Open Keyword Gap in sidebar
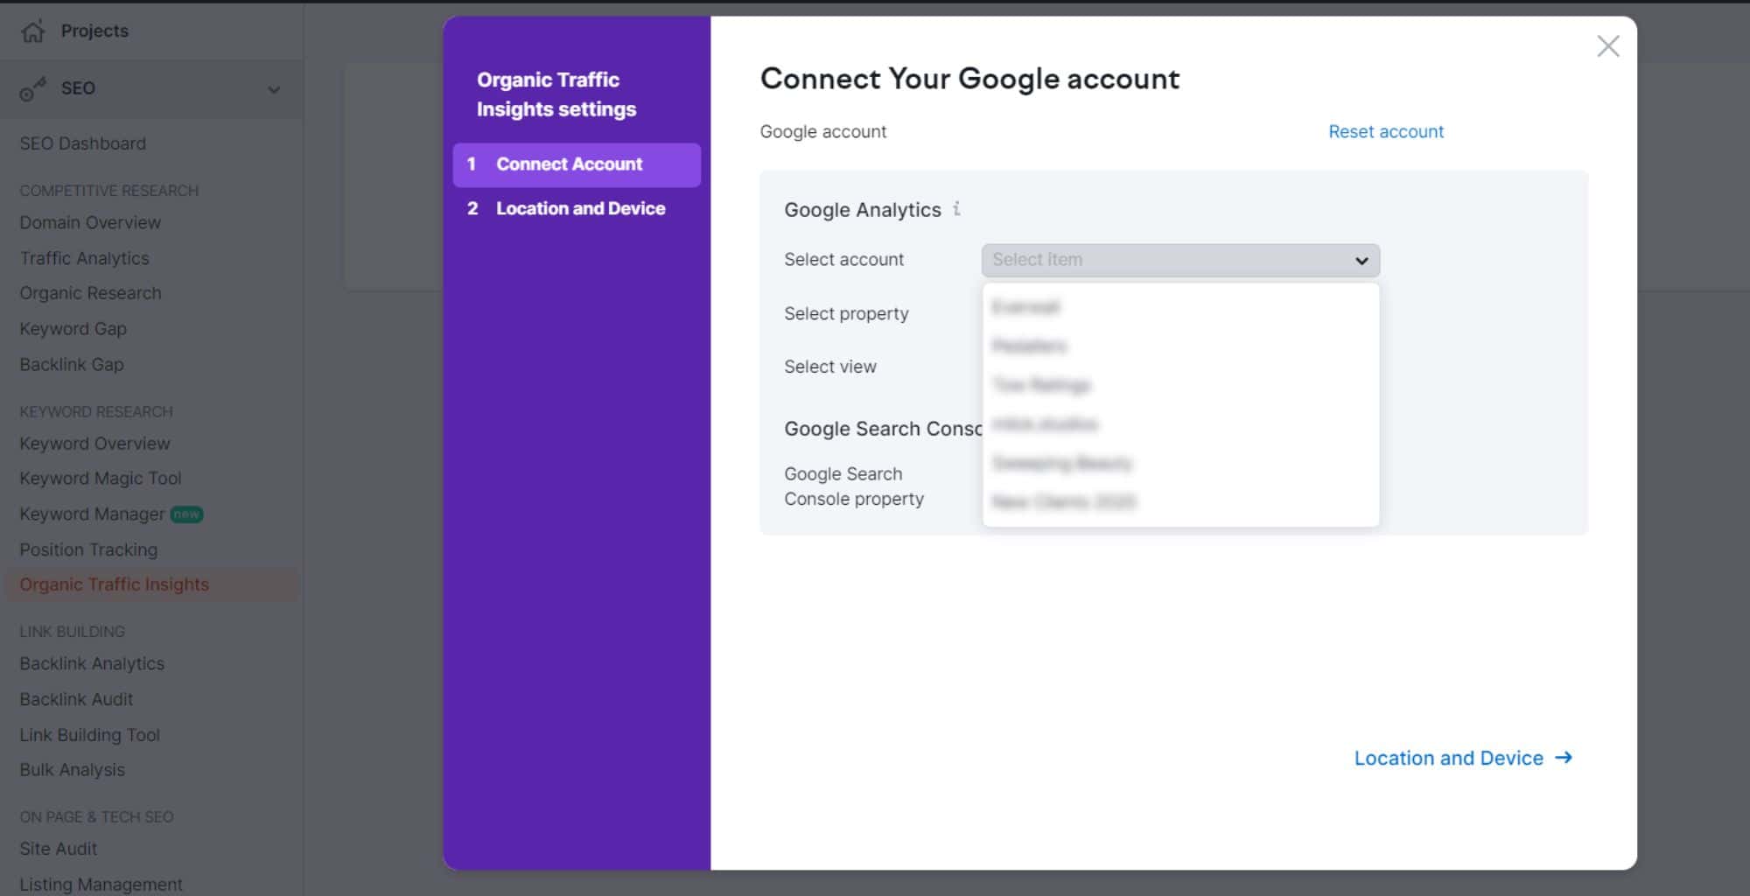Viewport: 1750px width, 896px height. pyautogui.click(x=73, y=329)
